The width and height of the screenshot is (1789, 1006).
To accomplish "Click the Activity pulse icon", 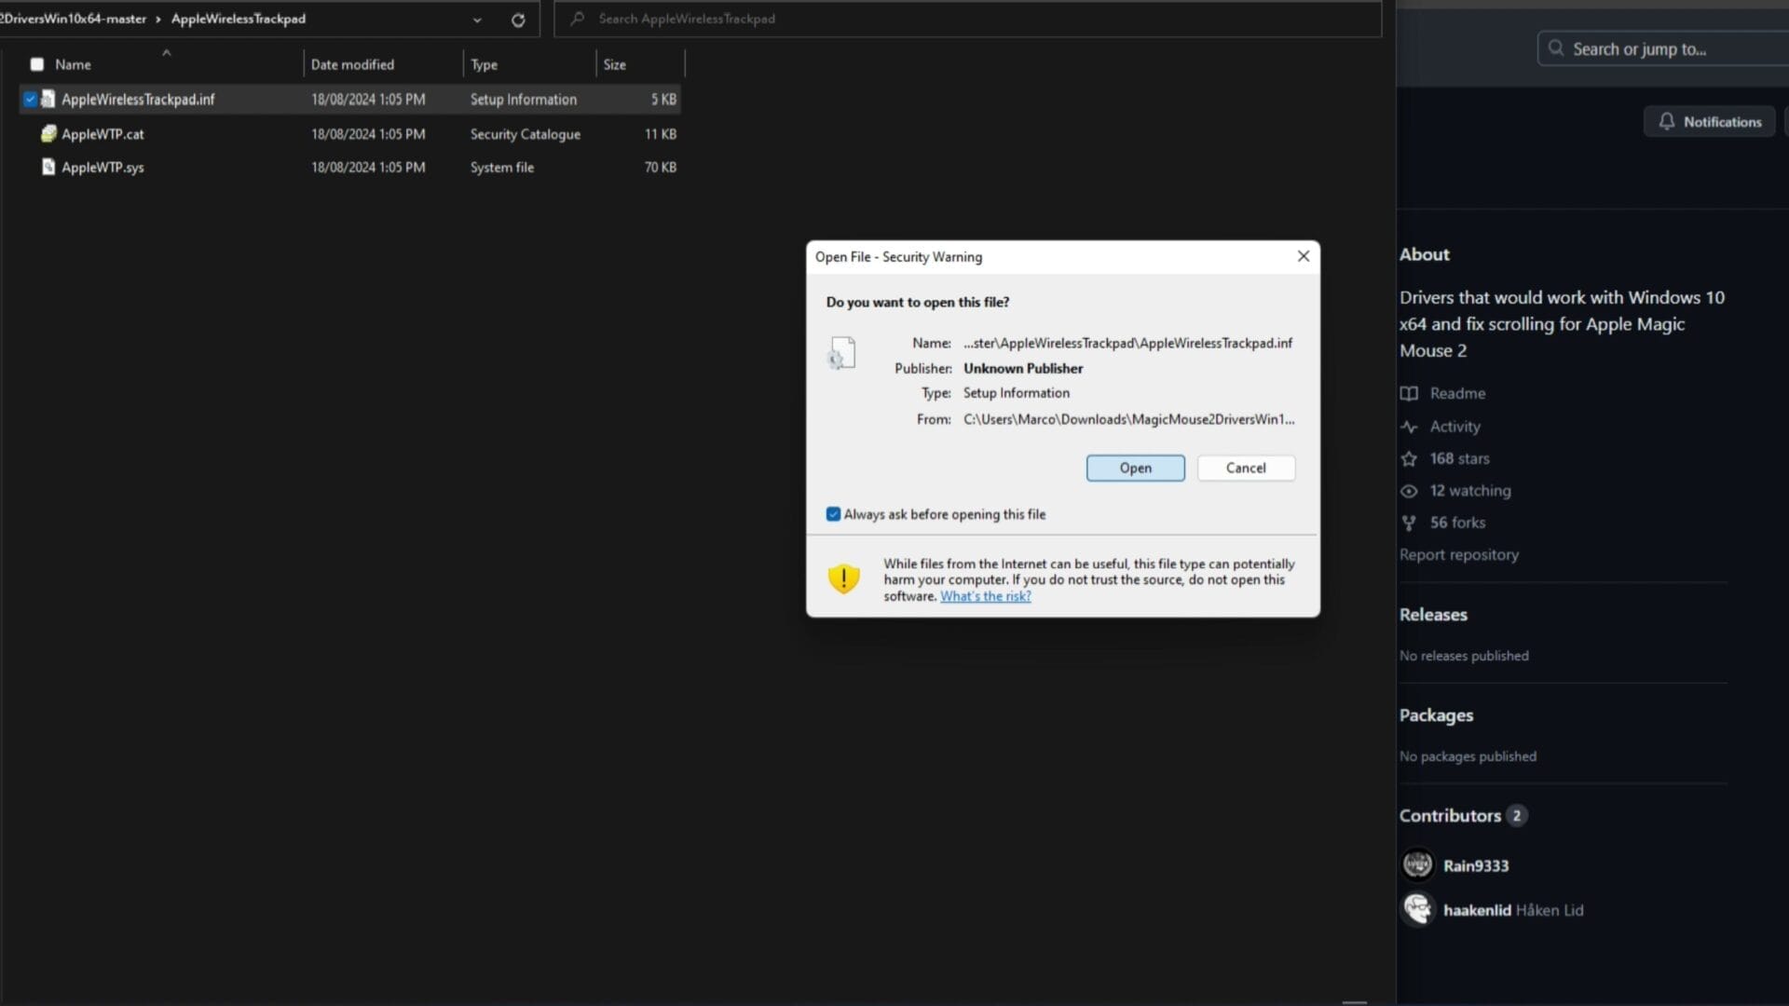I will pyautogui.click(x=1409, y=427).
